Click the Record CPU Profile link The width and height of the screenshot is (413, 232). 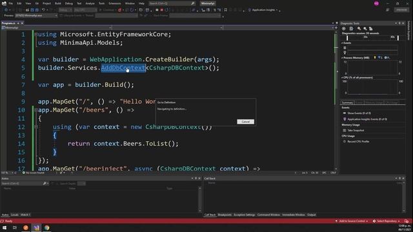358,142
